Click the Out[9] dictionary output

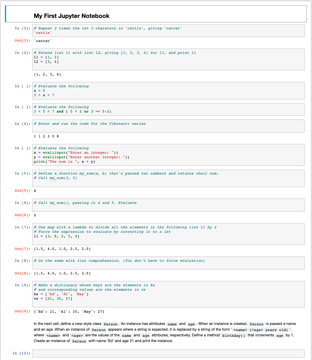pyautogui.click(x=69, y=311)
